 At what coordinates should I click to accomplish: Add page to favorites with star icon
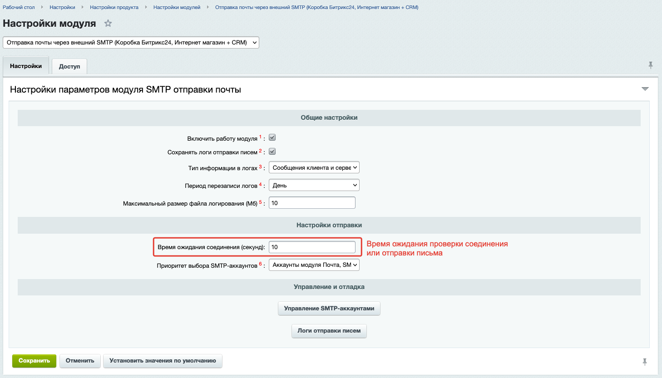(108, 23)
